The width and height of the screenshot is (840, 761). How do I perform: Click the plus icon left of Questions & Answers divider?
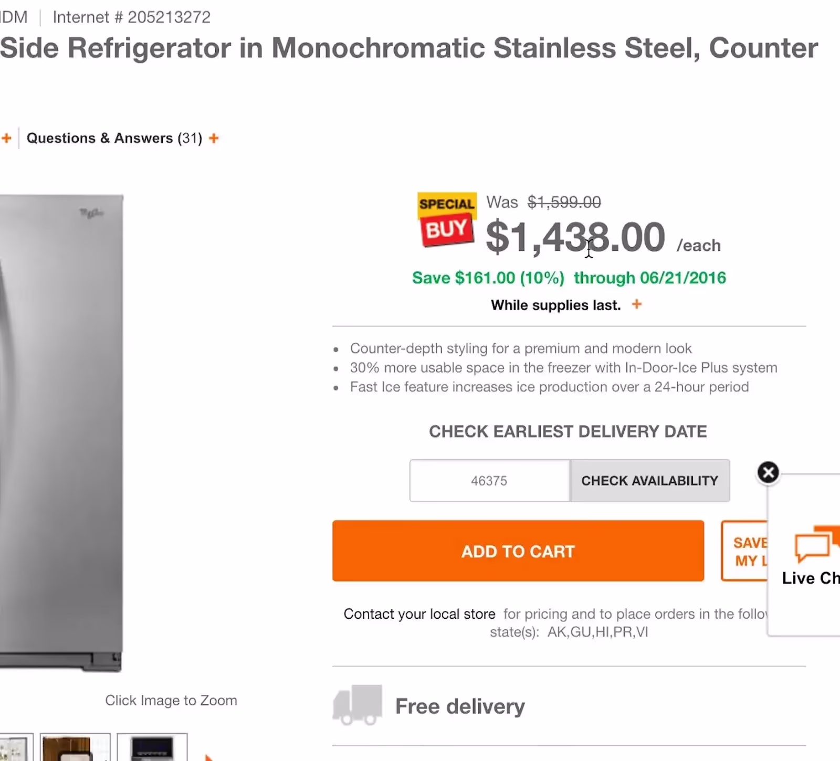point(6,138)
